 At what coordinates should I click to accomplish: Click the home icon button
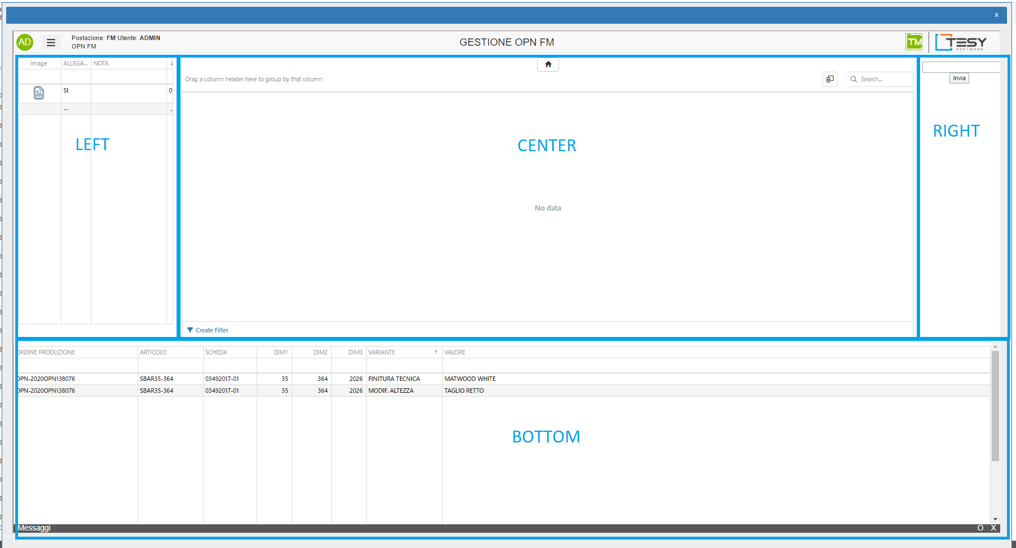tap(548, 64)
